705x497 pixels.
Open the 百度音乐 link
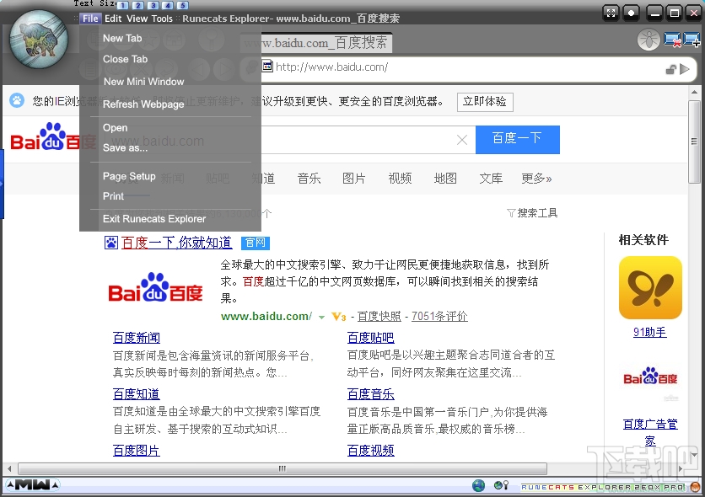(x=370, y=394)
